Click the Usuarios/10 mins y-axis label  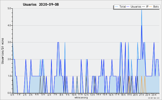click(2, 51)
